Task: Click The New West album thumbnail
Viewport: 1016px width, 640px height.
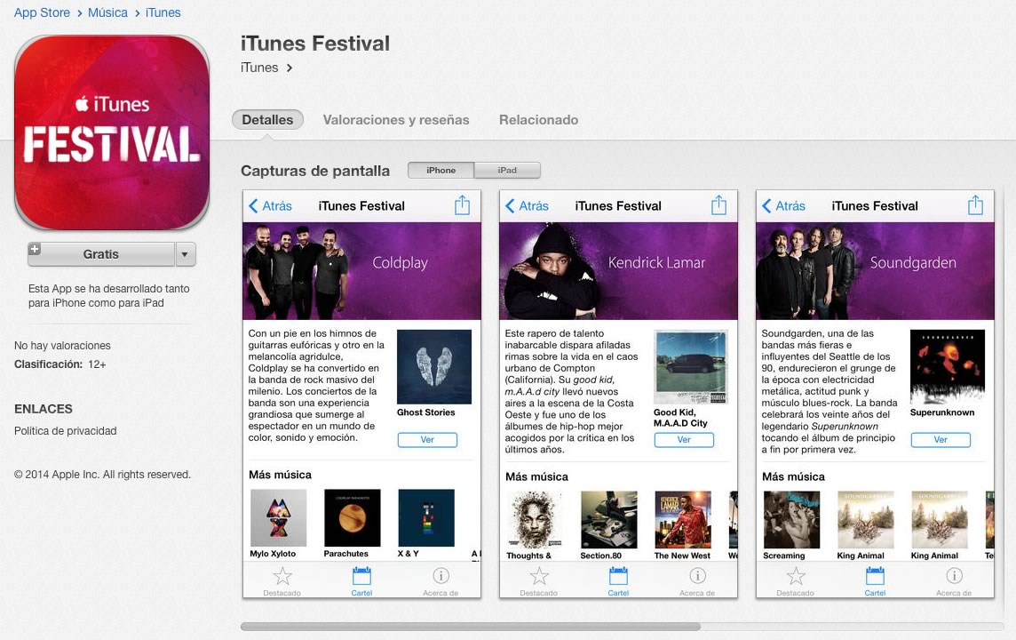Action: point(682,520)
